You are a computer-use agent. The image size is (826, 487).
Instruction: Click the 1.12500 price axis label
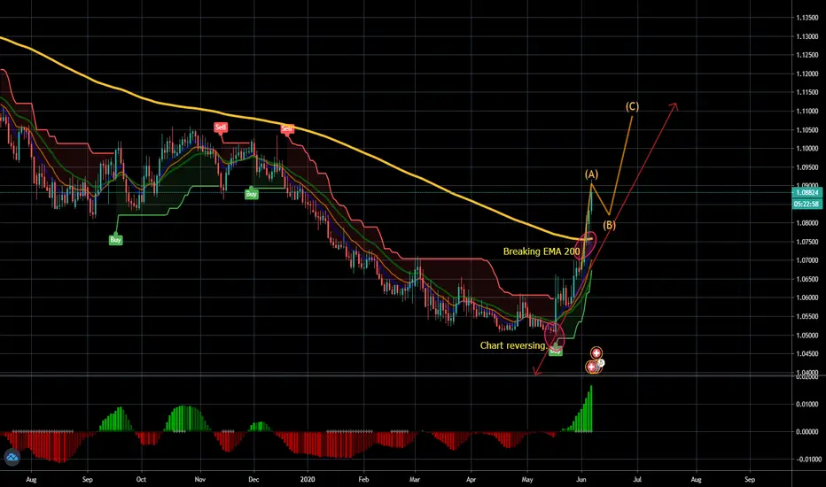pos(807,55)
